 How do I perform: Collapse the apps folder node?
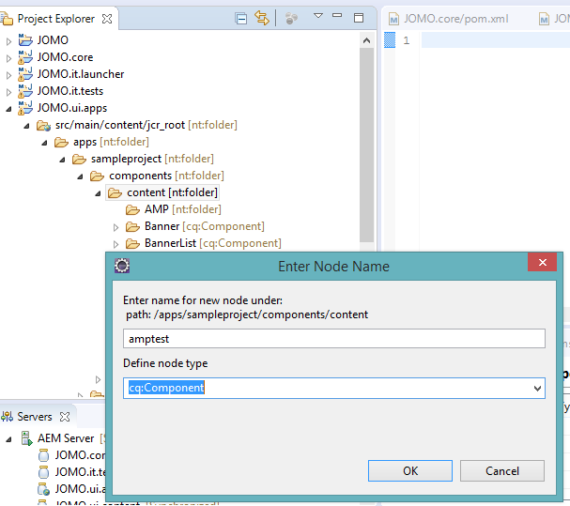pos(44,144)
